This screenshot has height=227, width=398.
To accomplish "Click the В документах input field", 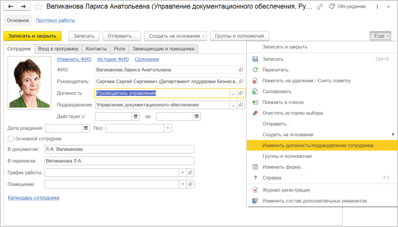I will (x=119, y=149).
